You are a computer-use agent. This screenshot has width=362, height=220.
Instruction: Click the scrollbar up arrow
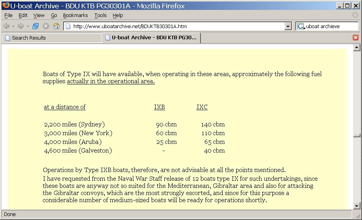tap(356, 48)
